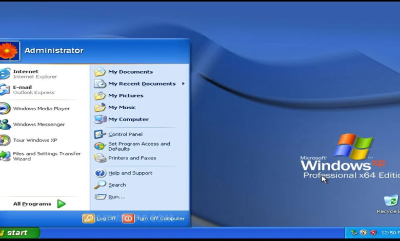The width and height of the screenshot is (400, 241).
Task: Click the Log Off label
Action: point(106,218)
